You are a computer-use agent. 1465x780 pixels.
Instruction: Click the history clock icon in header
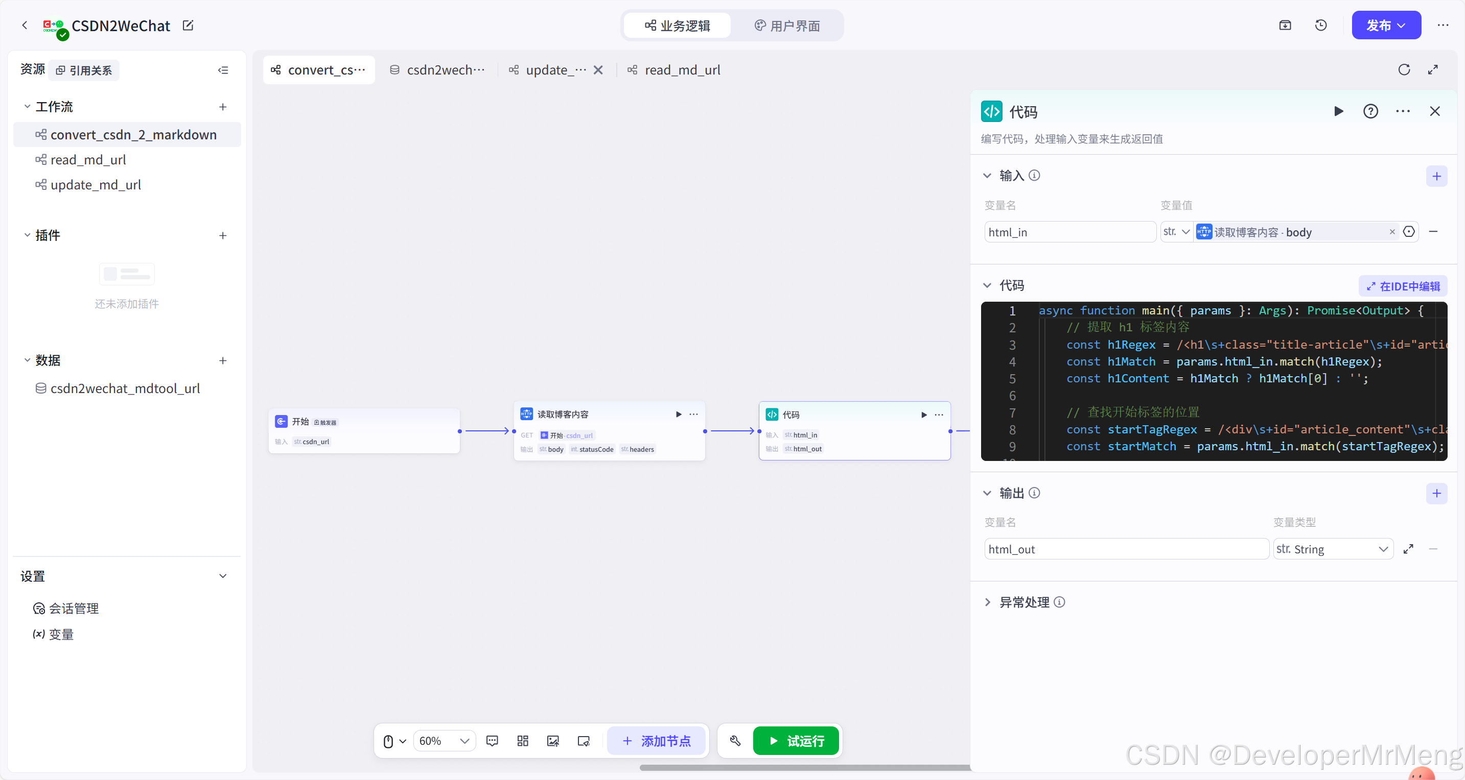pos(1320,25)
